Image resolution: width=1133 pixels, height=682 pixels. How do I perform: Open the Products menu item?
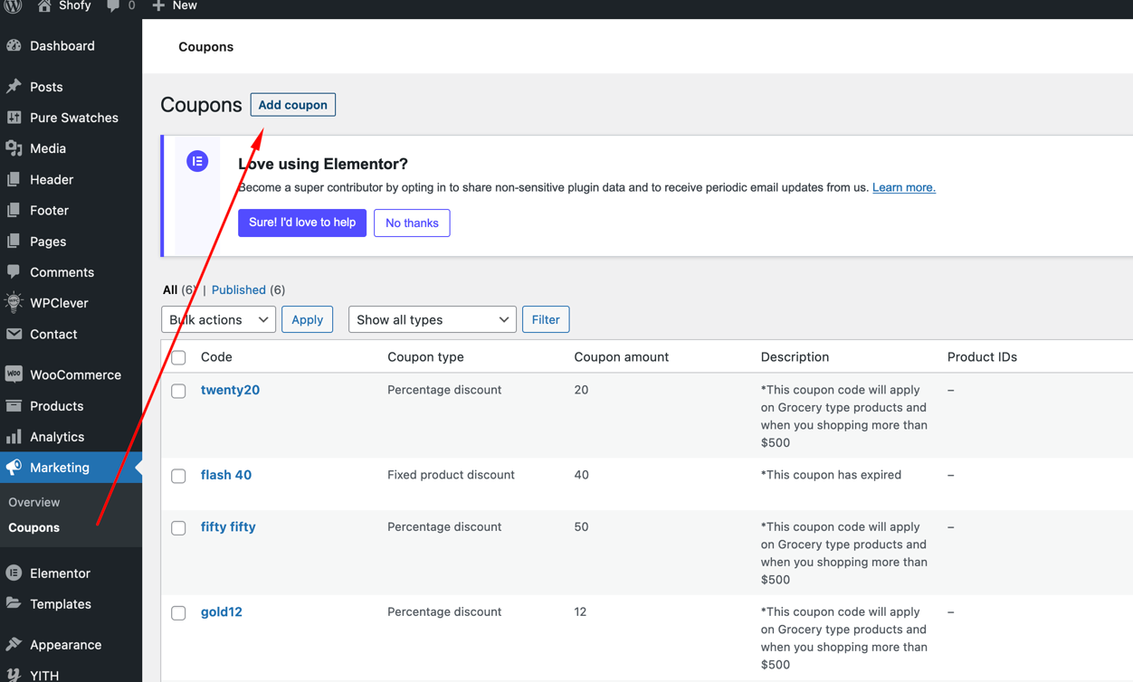coord(56,406)
